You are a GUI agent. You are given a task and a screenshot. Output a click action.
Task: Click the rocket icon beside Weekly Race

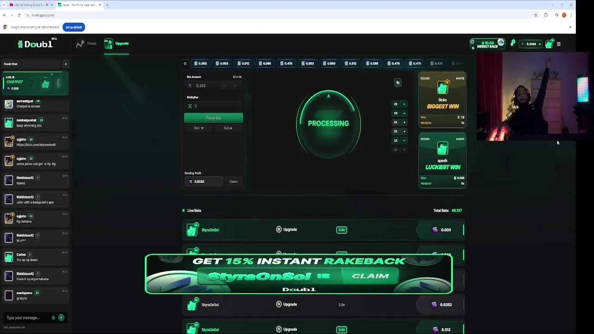[512, 44]
